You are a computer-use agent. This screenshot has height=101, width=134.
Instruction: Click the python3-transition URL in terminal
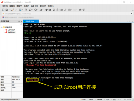[56, 73]
